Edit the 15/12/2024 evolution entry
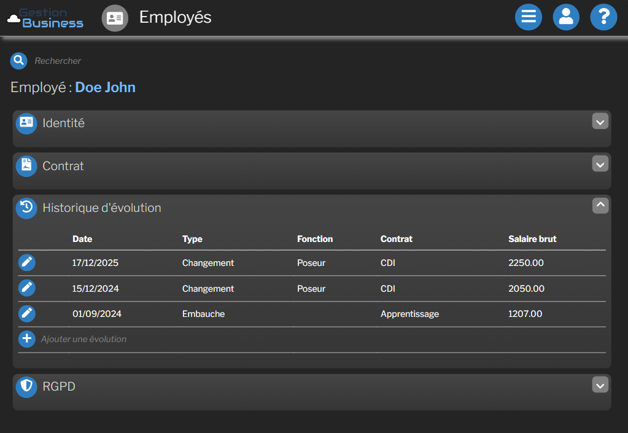Image resolution: width=628 pixels, height=433 pixels. [x=26, y=288]
